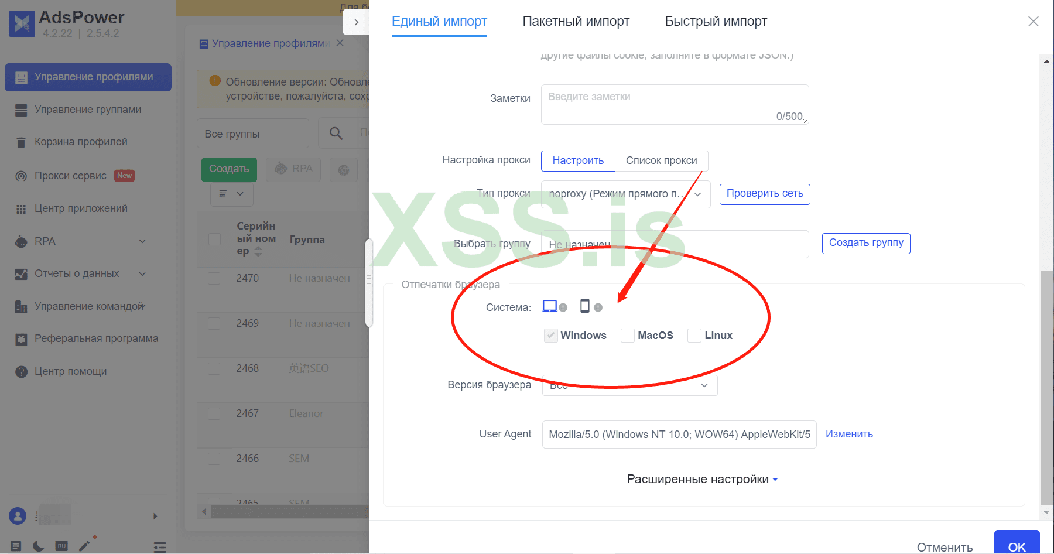Click the AdsPower logo icon
Screen dimensions: 1054x554
(x=22, y=24)
